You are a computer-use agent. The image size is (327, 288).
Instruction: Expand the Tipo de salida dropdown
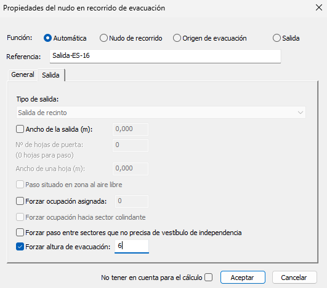point(161,113)
